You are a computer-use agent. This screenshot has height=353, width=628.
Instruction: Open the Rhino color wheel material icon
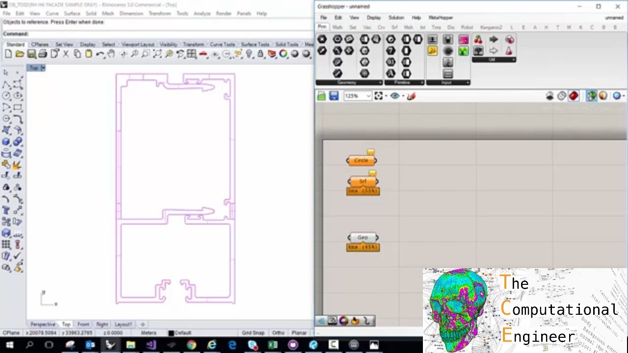tap(283, 54)
